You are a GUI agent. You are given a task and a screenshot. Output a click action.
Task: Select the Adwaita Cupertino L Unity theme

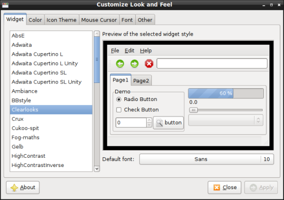coord(51,63)
